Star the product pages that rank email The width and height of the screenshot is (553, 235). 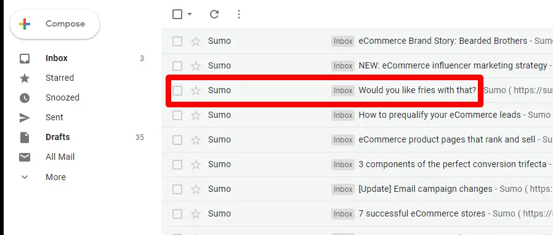196,140
